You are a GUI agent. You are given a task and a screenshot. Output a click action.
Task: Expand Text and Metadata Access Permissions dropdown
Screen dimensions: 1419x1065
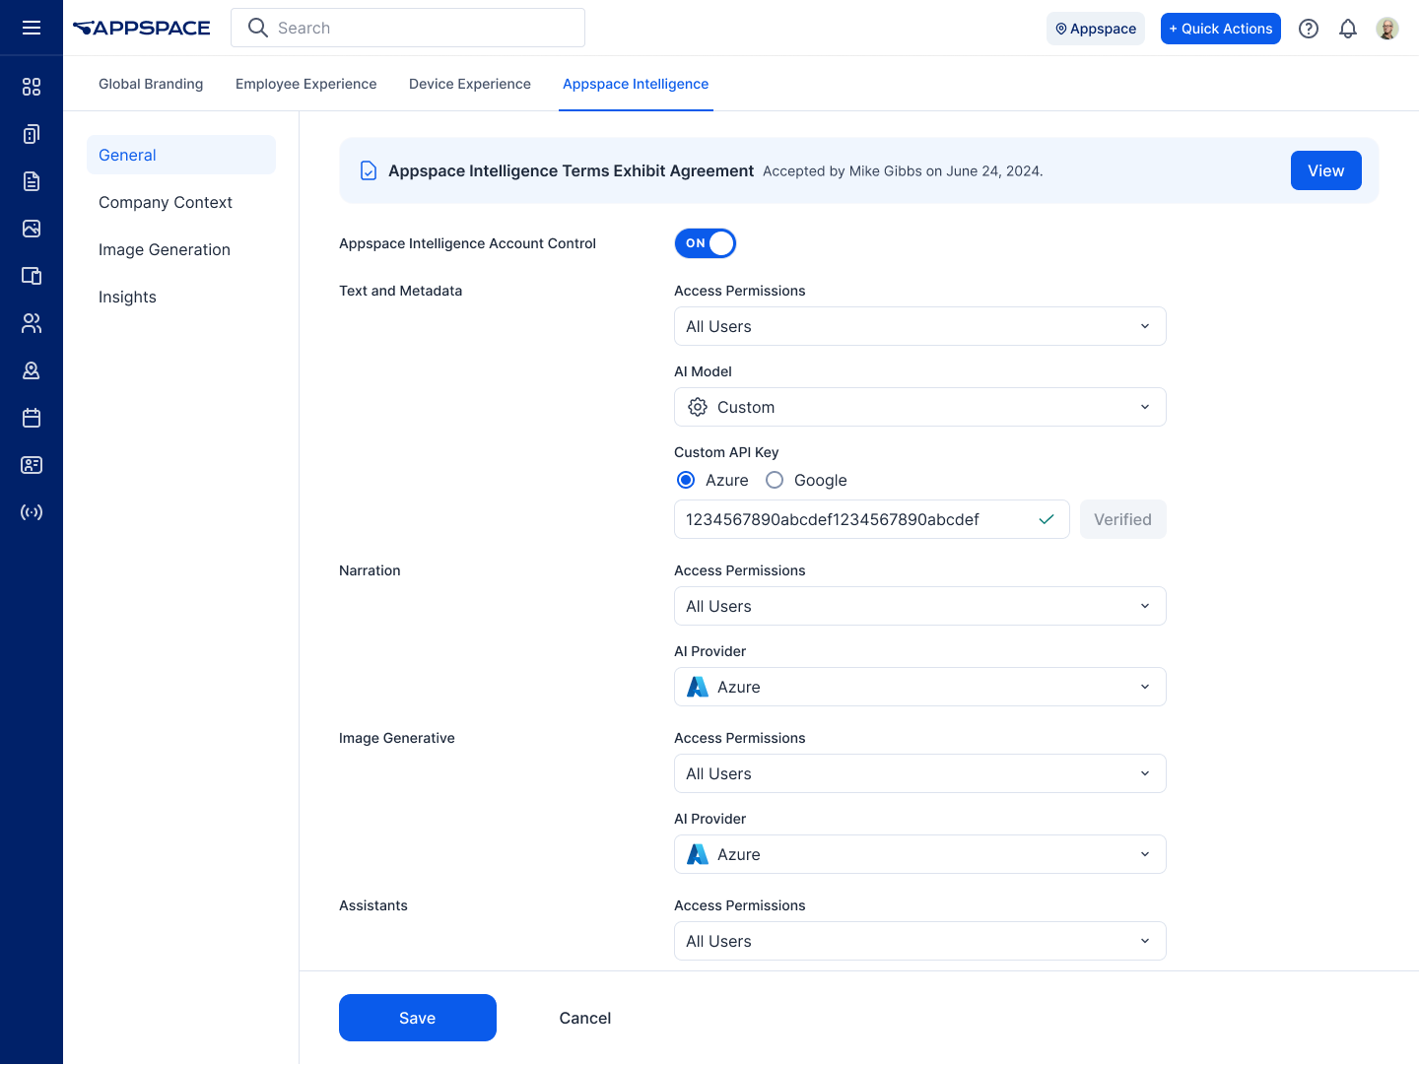tap(920, 326)
